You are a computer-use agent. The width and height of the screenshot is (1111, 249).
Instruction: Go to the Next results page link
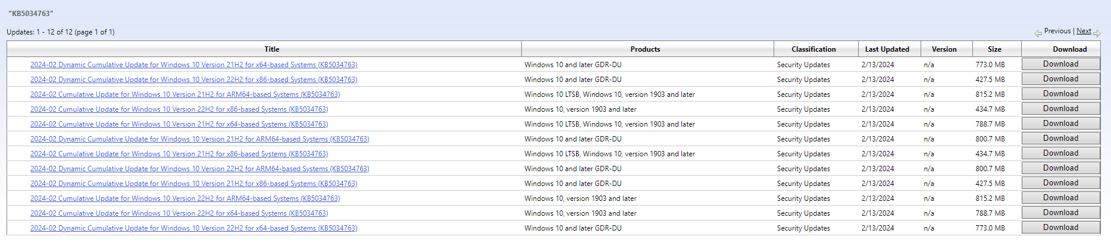(1084, 31)
